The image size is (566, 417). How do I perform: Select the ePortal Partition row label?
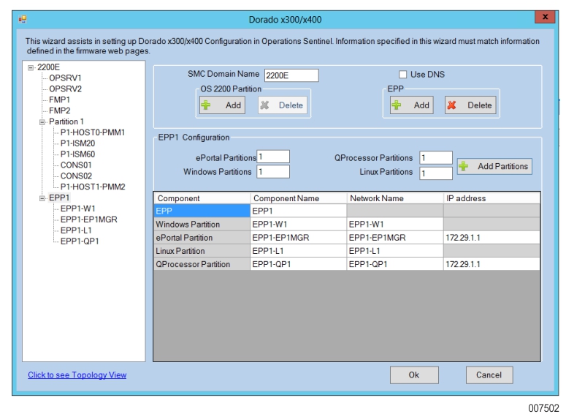point(202,238)
